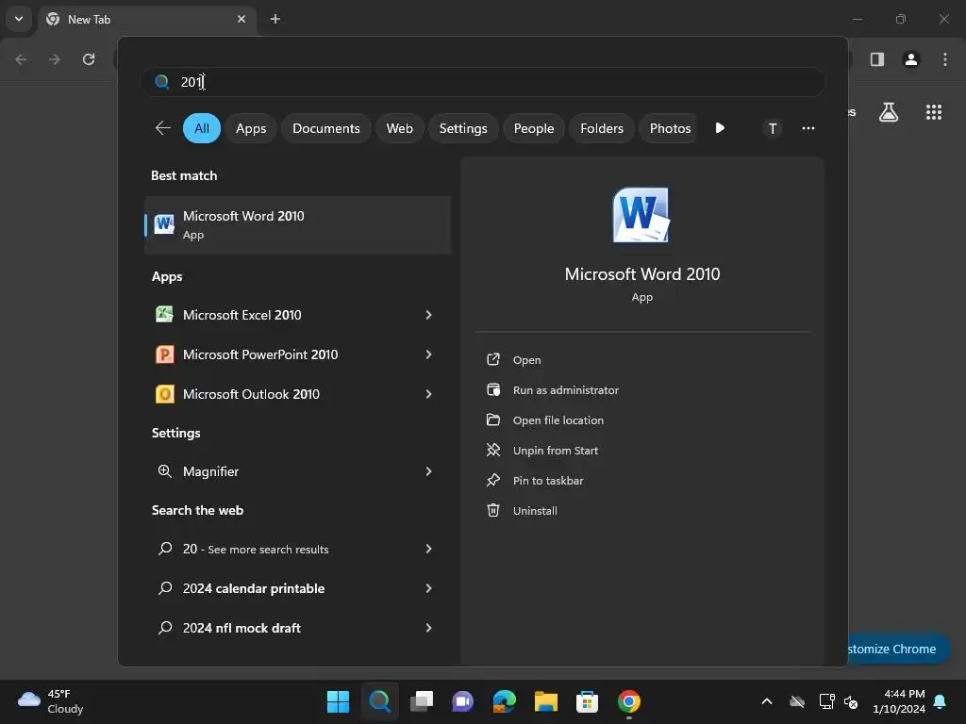Expand Microsoft Outlook 2010 result chevron
Viewport: 966px width, 724px height.
[429, 394]
